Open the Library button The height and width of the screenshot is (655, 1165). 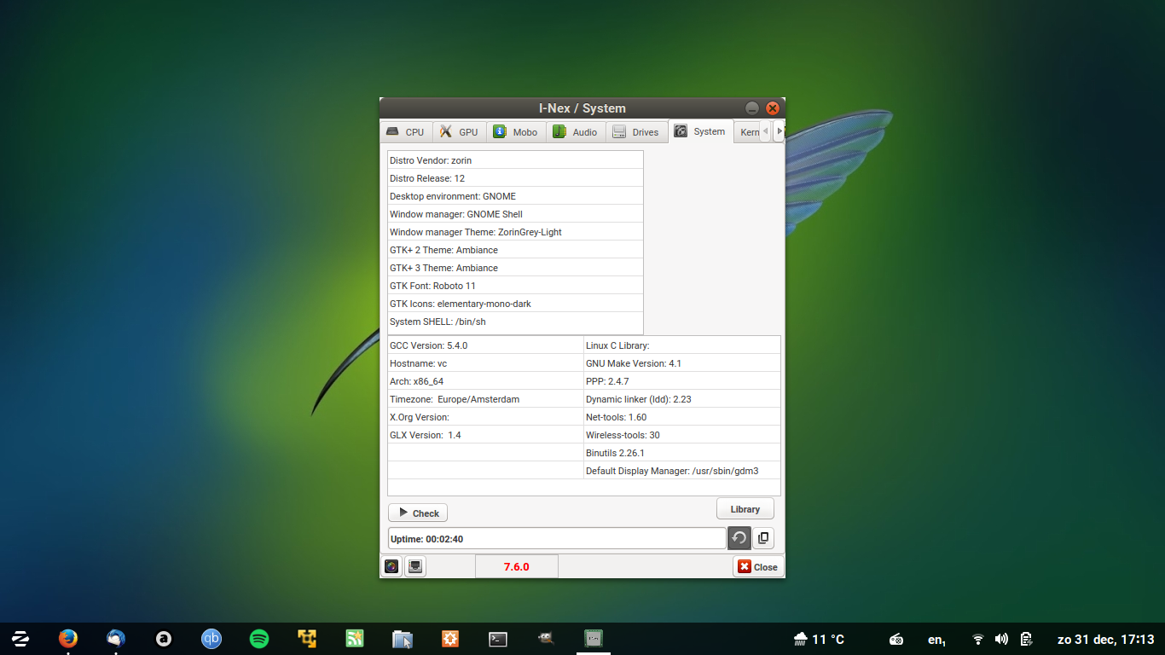pyautogui.click(x=745, y=508)
